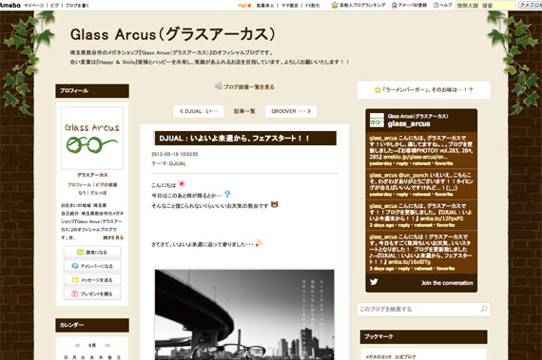Click the 急募求人 top bar link
The height and width of the screenshot is (360, 542).
pyautogui.click(x=264, y=6)
